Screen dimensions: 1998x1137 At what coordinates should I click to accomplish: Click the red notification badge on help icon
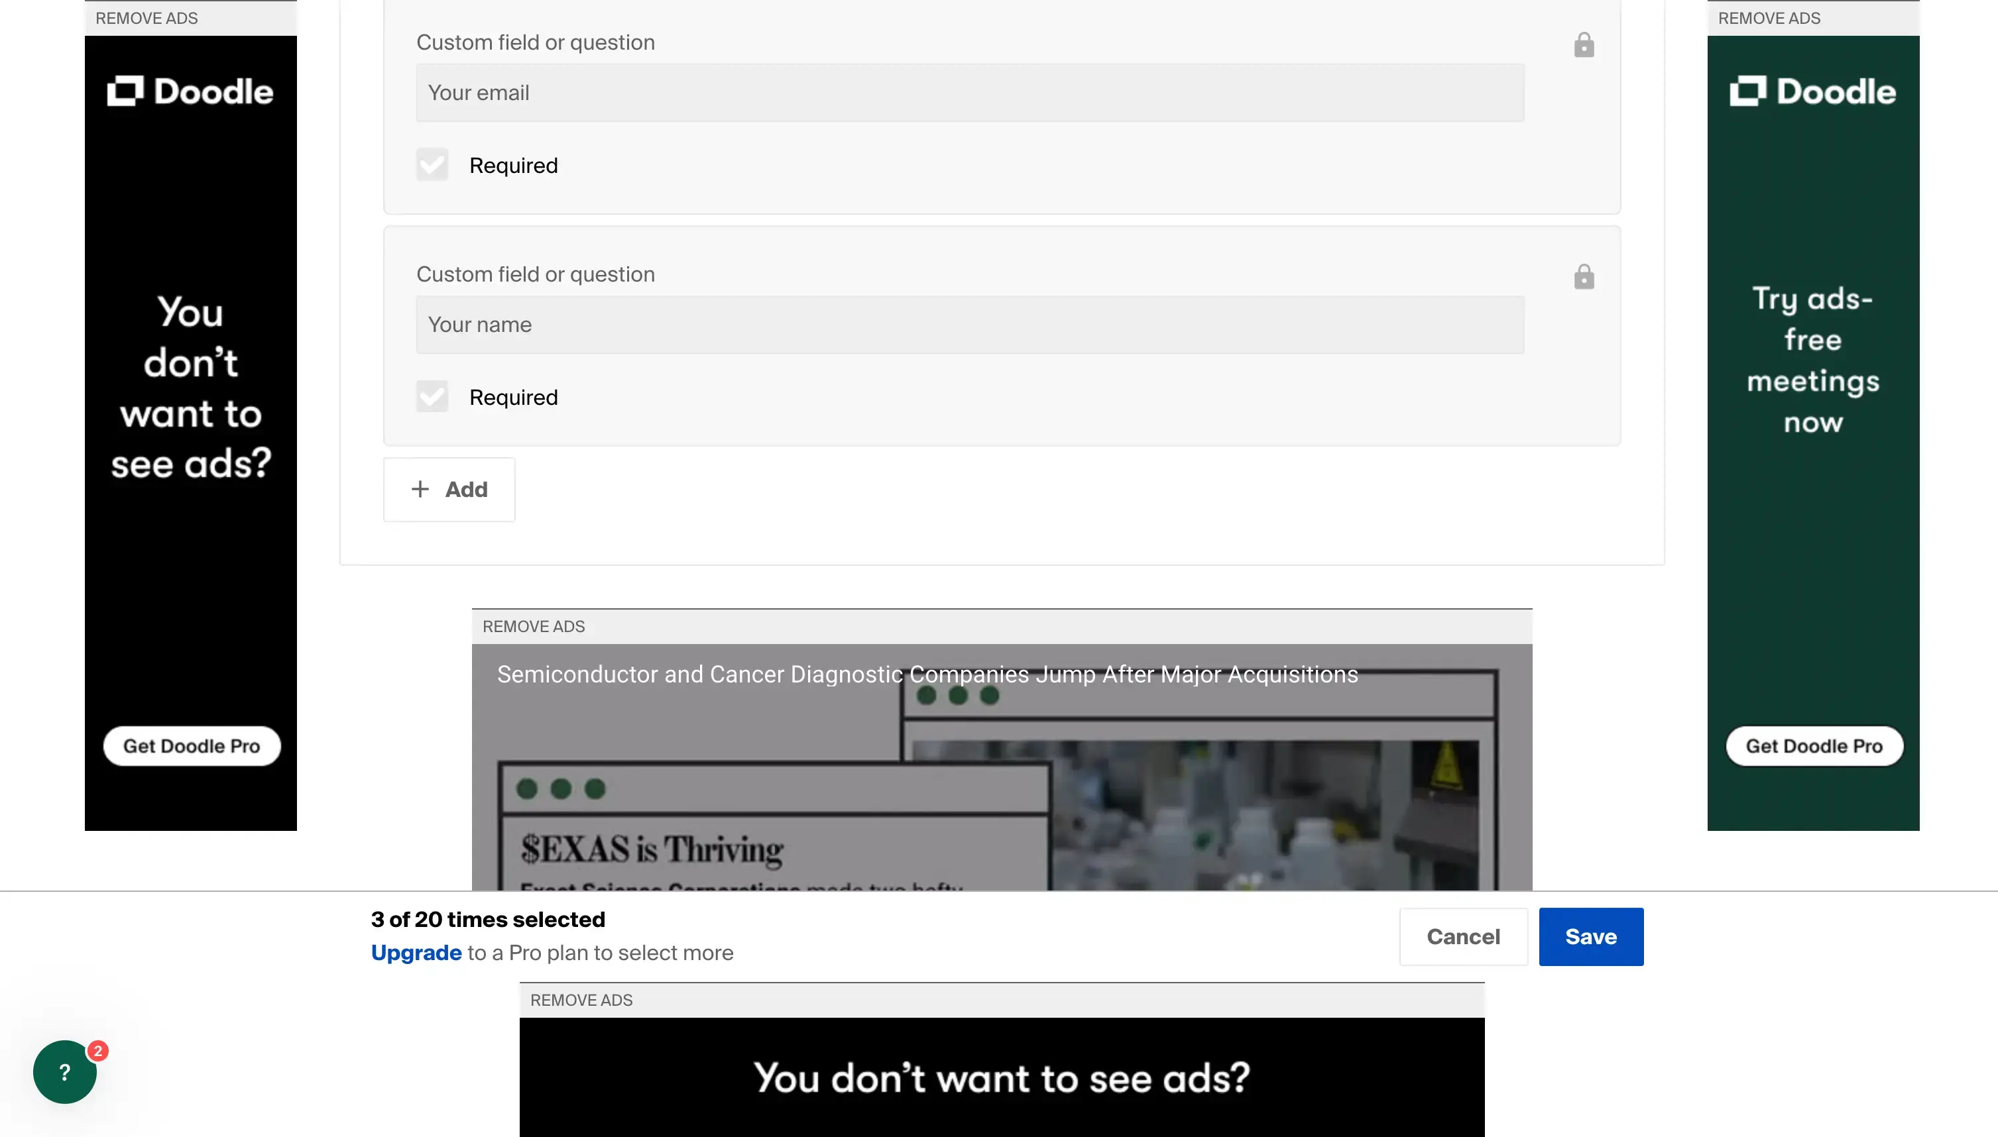96,1051
